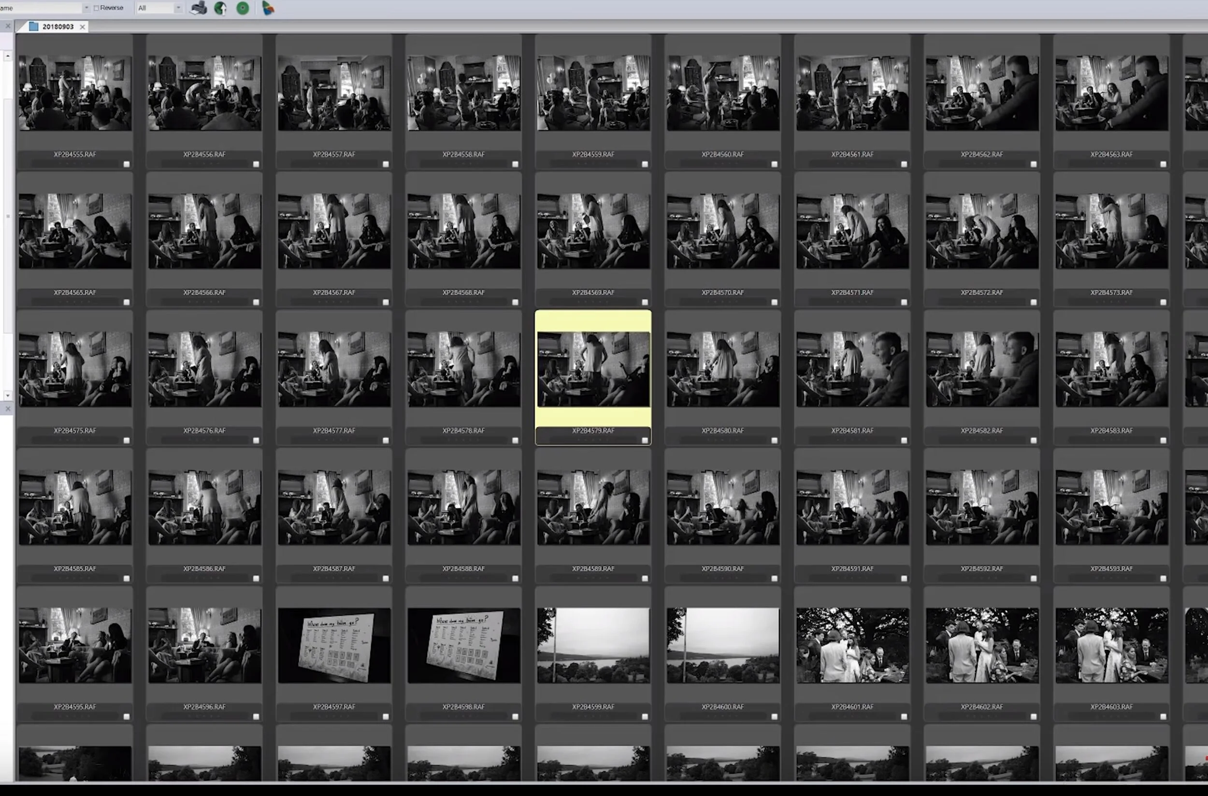
Task: Click the globe upload icon
Action: tap(220, 8)
